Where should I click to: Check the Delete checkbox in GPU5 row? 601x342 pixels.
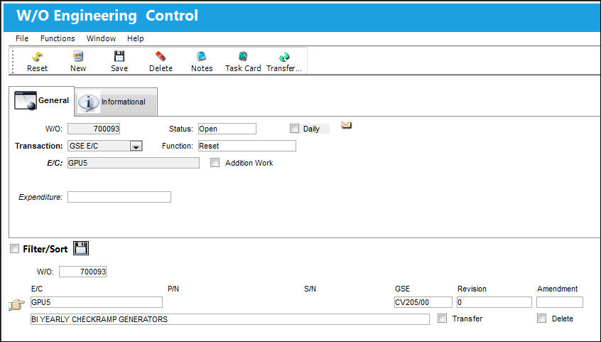tap(541, 319)
